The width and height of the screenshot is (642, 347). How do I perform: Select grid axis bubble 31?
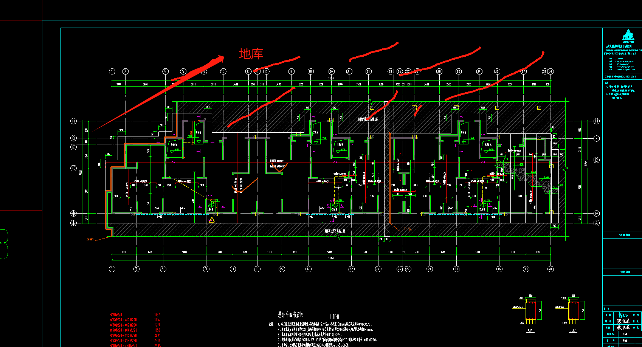(x=456, y=269)
